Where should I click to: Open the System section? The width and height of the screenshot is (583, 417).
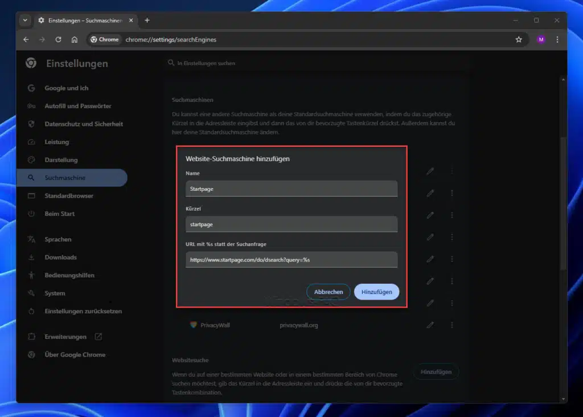(x=55, y=293)
